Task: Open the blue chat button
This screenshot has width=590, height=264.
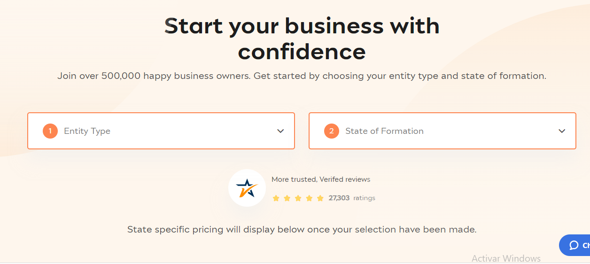Action: 574,245
